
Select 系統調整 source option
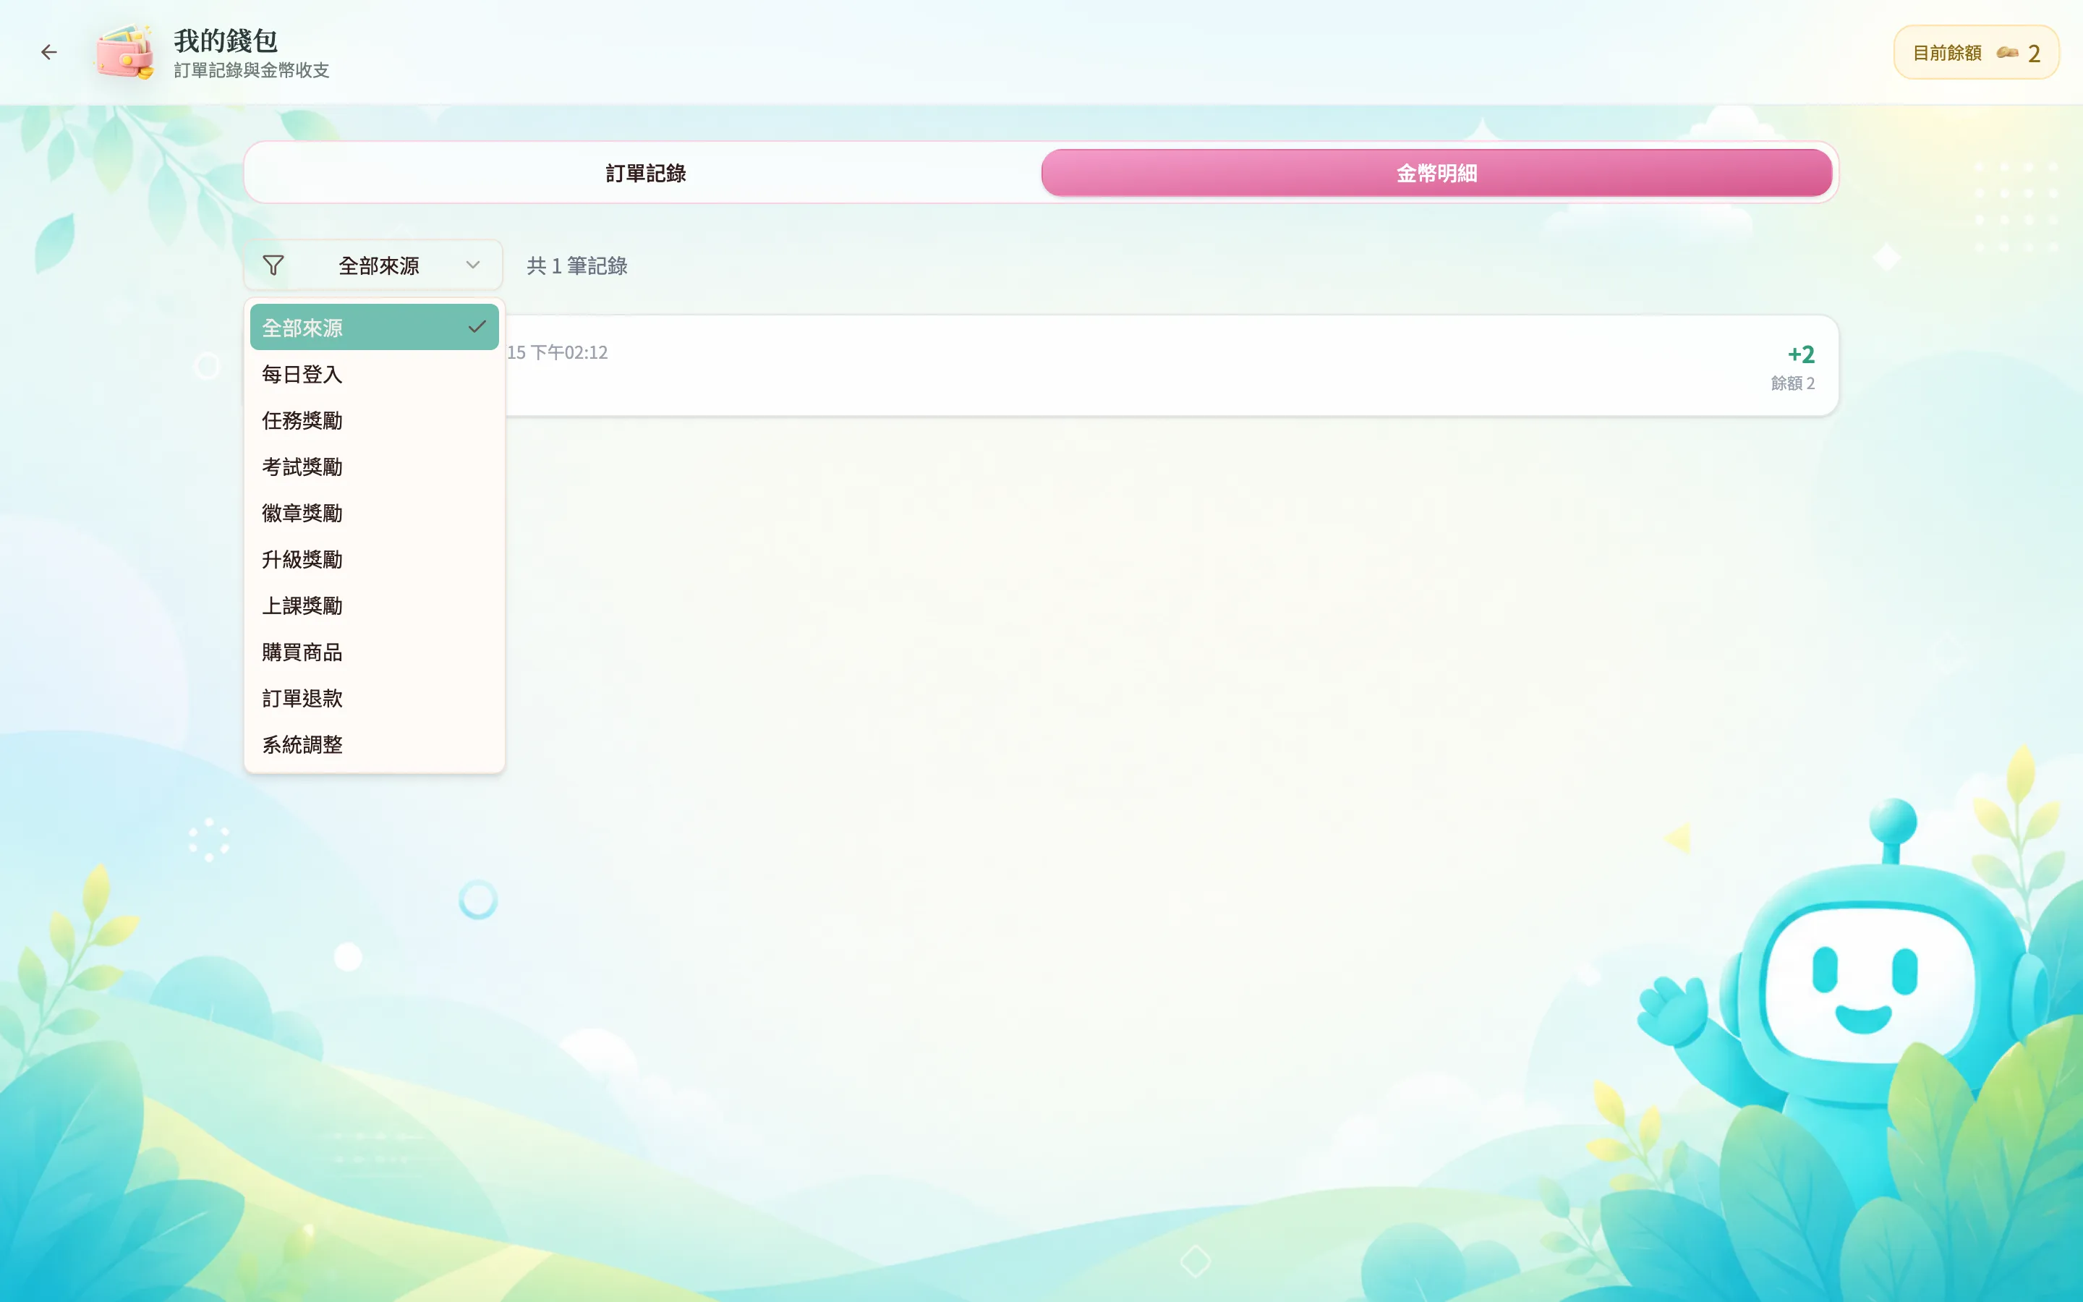click(375, 745)
